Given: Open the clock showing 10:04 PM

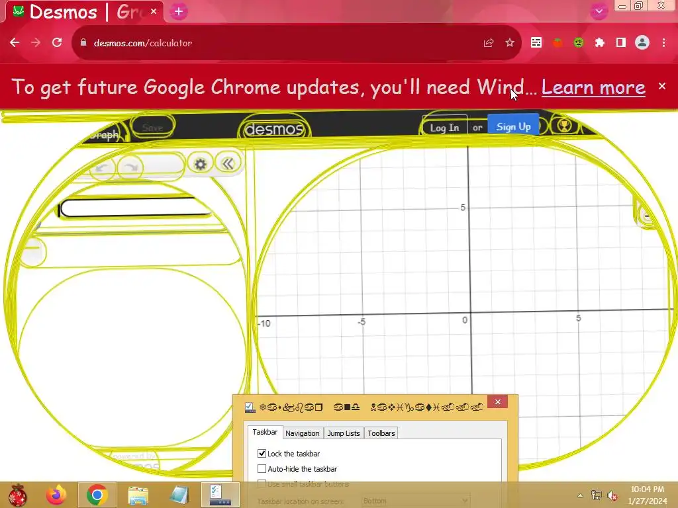Looking at the screenshot, I should click(x=648, y=495).
